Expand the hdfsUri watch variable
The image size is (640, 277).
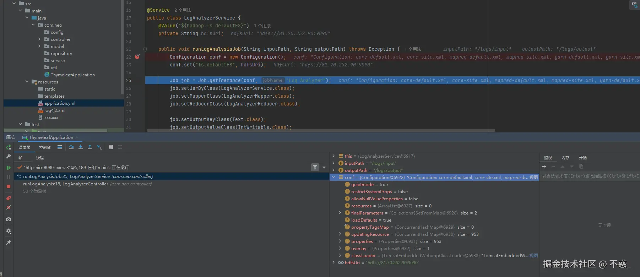click(x=333, y=262)
